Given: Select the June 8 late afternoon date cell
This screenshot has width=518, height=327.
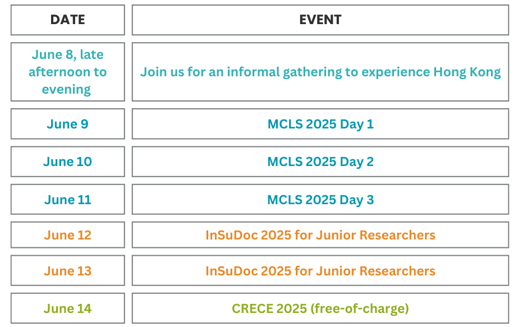Looking at the screenshot, I should [x=67, y=72].
